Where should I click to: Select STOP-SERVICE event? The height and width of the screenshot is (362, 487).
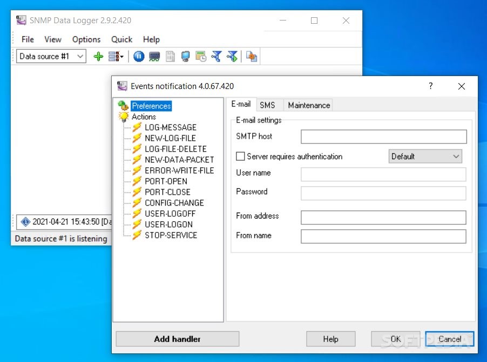click(171, 235)
